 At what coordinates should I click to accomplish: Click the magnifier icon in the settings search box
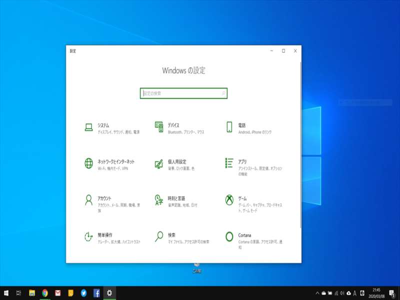223,93
